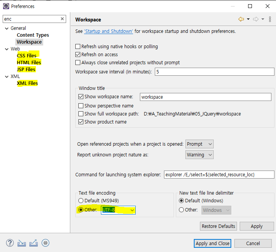Enable Refresh using native hooks or polling
Screen dimensions: 276x252
(x=78, y=47)
